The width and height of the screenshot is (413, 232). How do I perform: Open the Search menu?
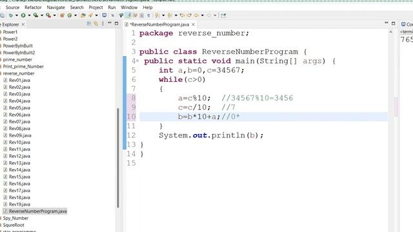(77, 7)
